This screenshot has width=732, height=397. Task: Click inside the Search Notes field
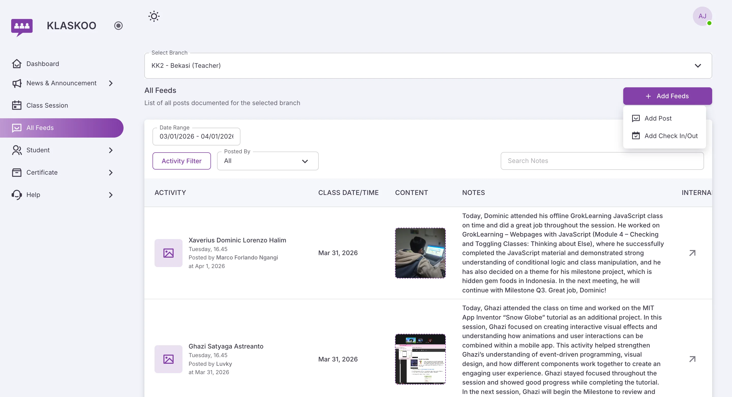[602, 161]
